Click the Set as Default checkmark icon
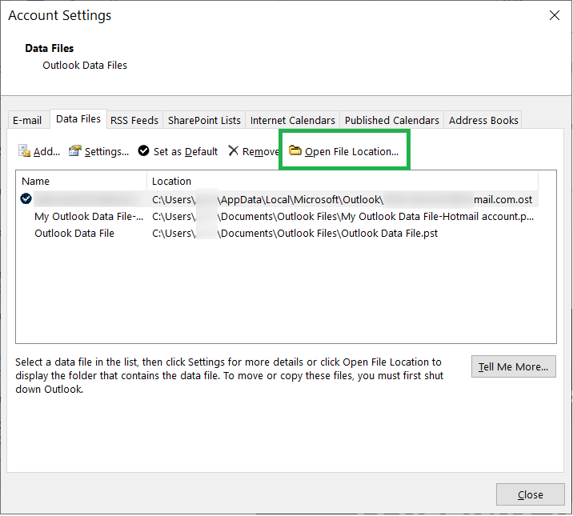Viewport: 573px width, 516px height. (143, 150)
